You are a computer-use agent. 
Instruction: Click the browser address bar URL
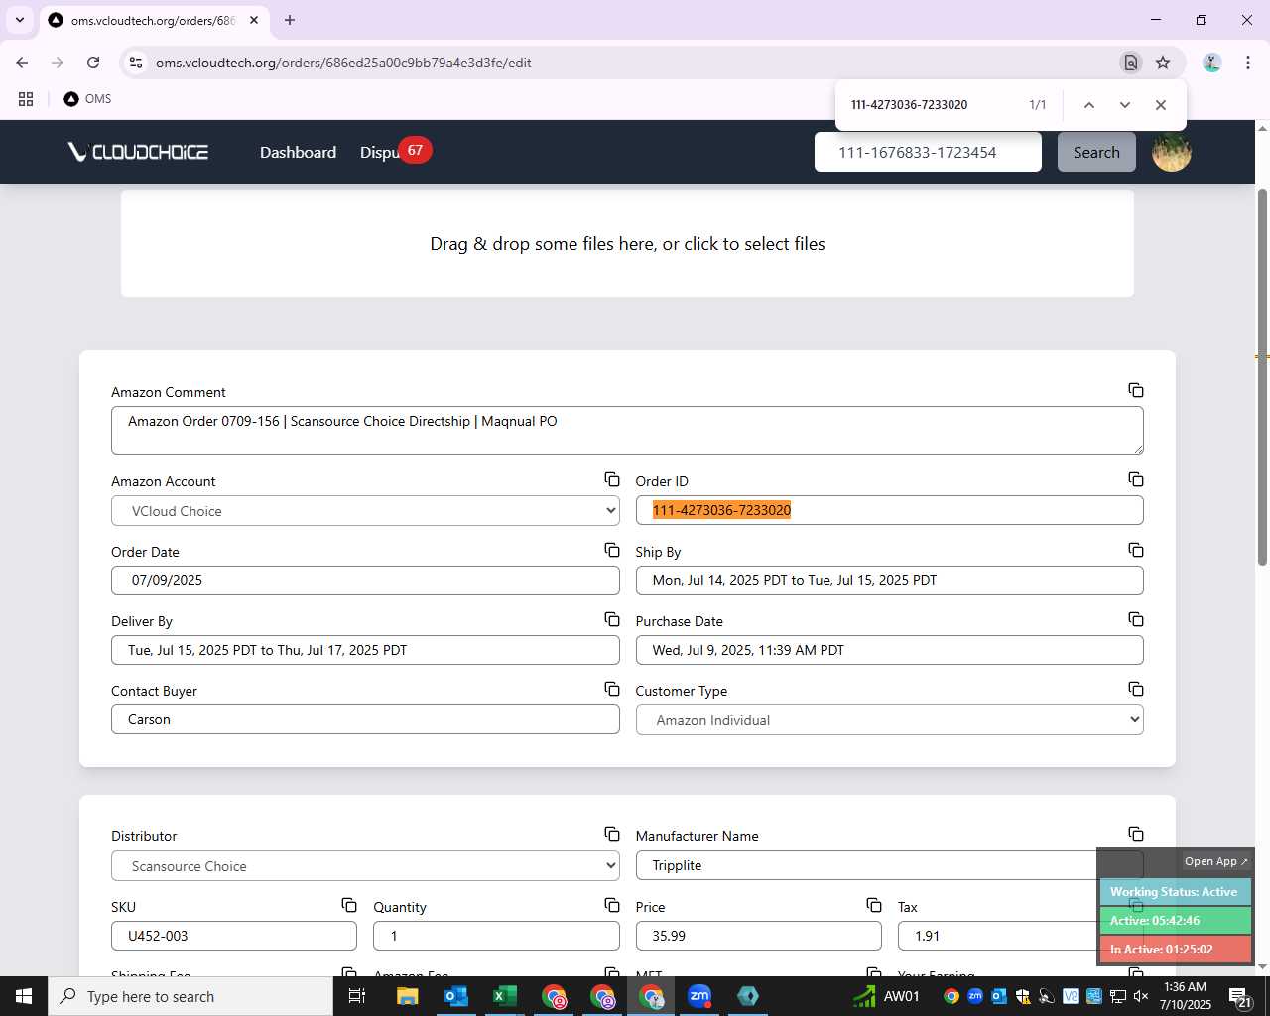point(343,63)
